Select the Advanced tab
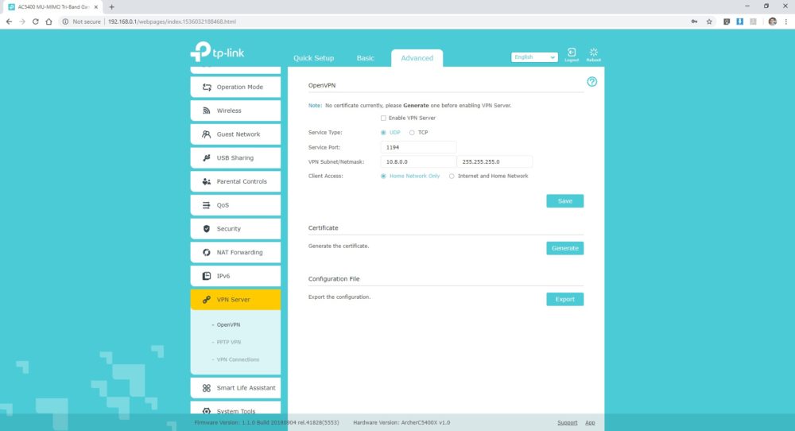The width and height of the screenshot is (795, 431). tap(417, 58)
